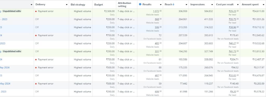The width and height of the screenshot is (266, 97).
Task: Select the impressions value 264,945
Action: [209, 76]
